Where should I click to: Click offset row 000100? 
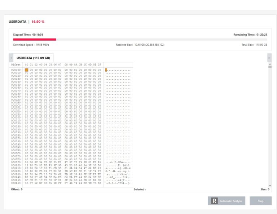(x=16, y=117)
